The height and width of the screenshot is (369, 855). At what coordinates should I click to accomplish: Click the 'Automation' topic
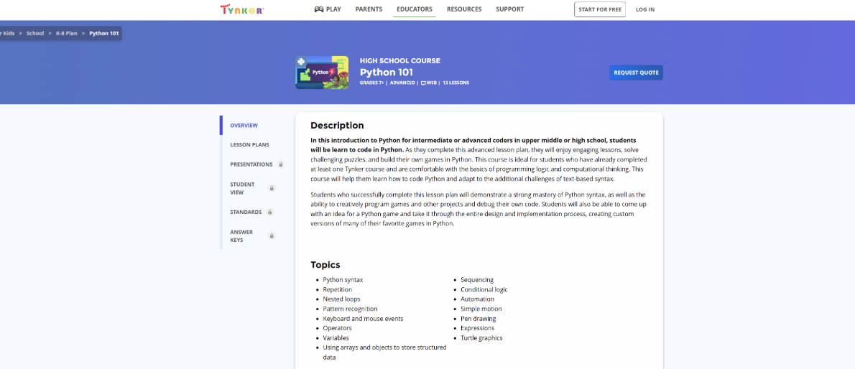[x=478, y=299]
